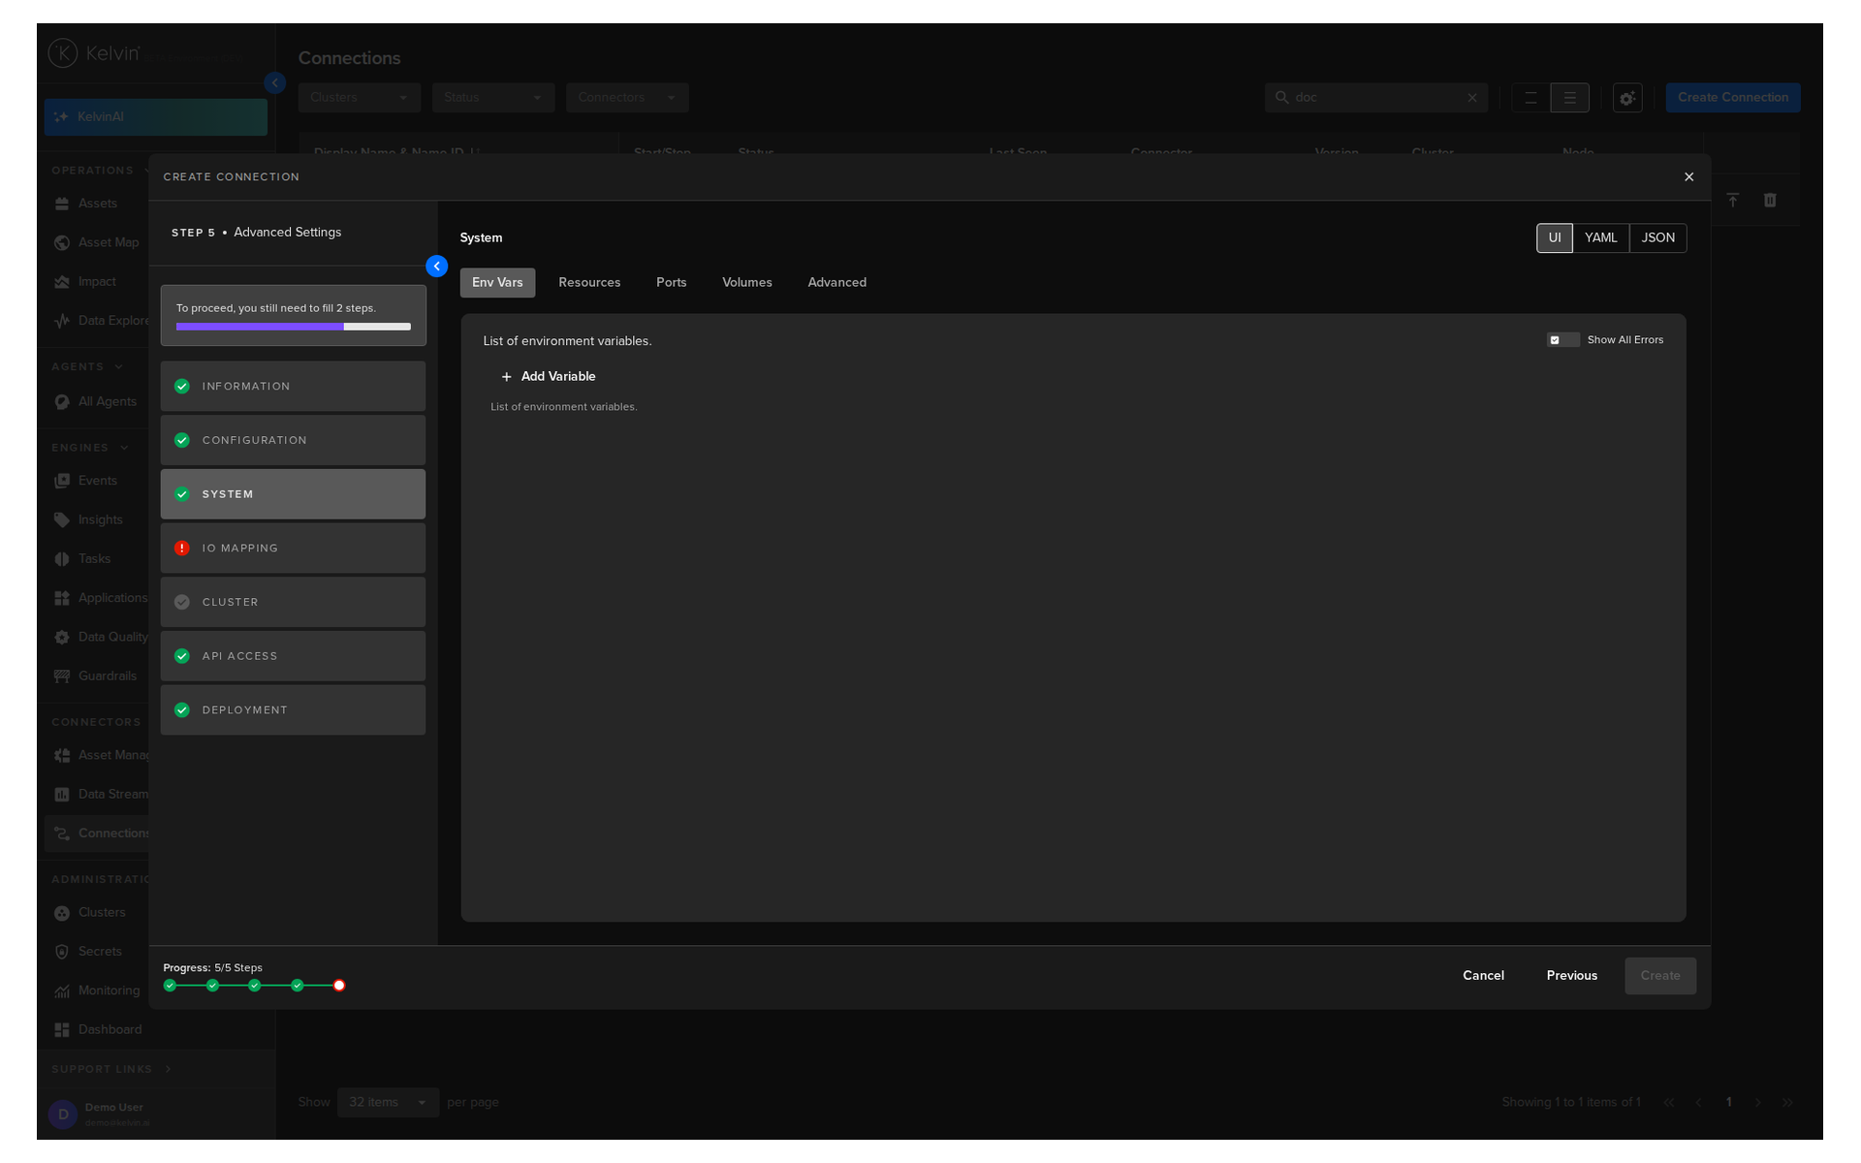The height and width of the screenshot is (1163, 1861).
Task: Go to the Configuration step
Action: click(293, 441)
